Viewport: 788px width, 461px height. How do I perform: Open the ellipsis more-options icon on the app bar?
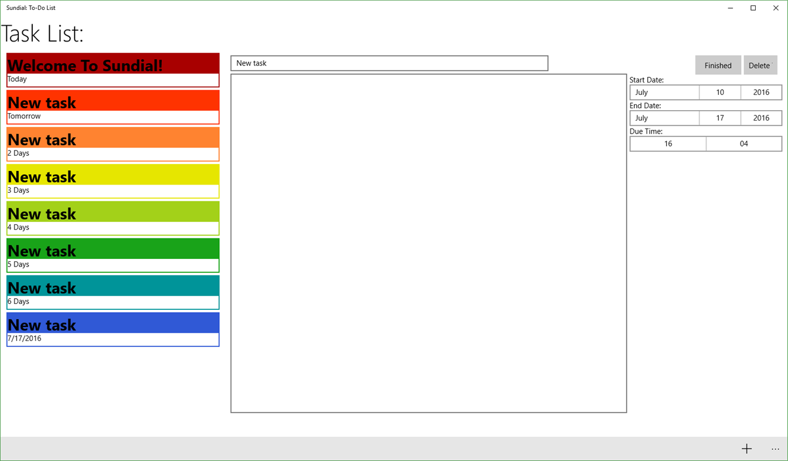coord(775,448)
